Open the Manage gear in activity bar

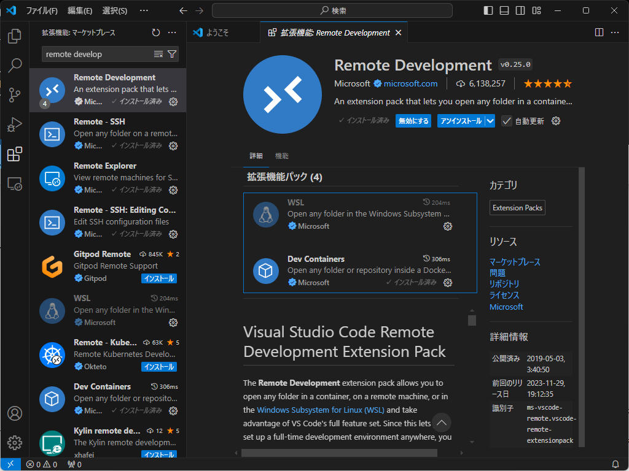(x=15, y=443)
